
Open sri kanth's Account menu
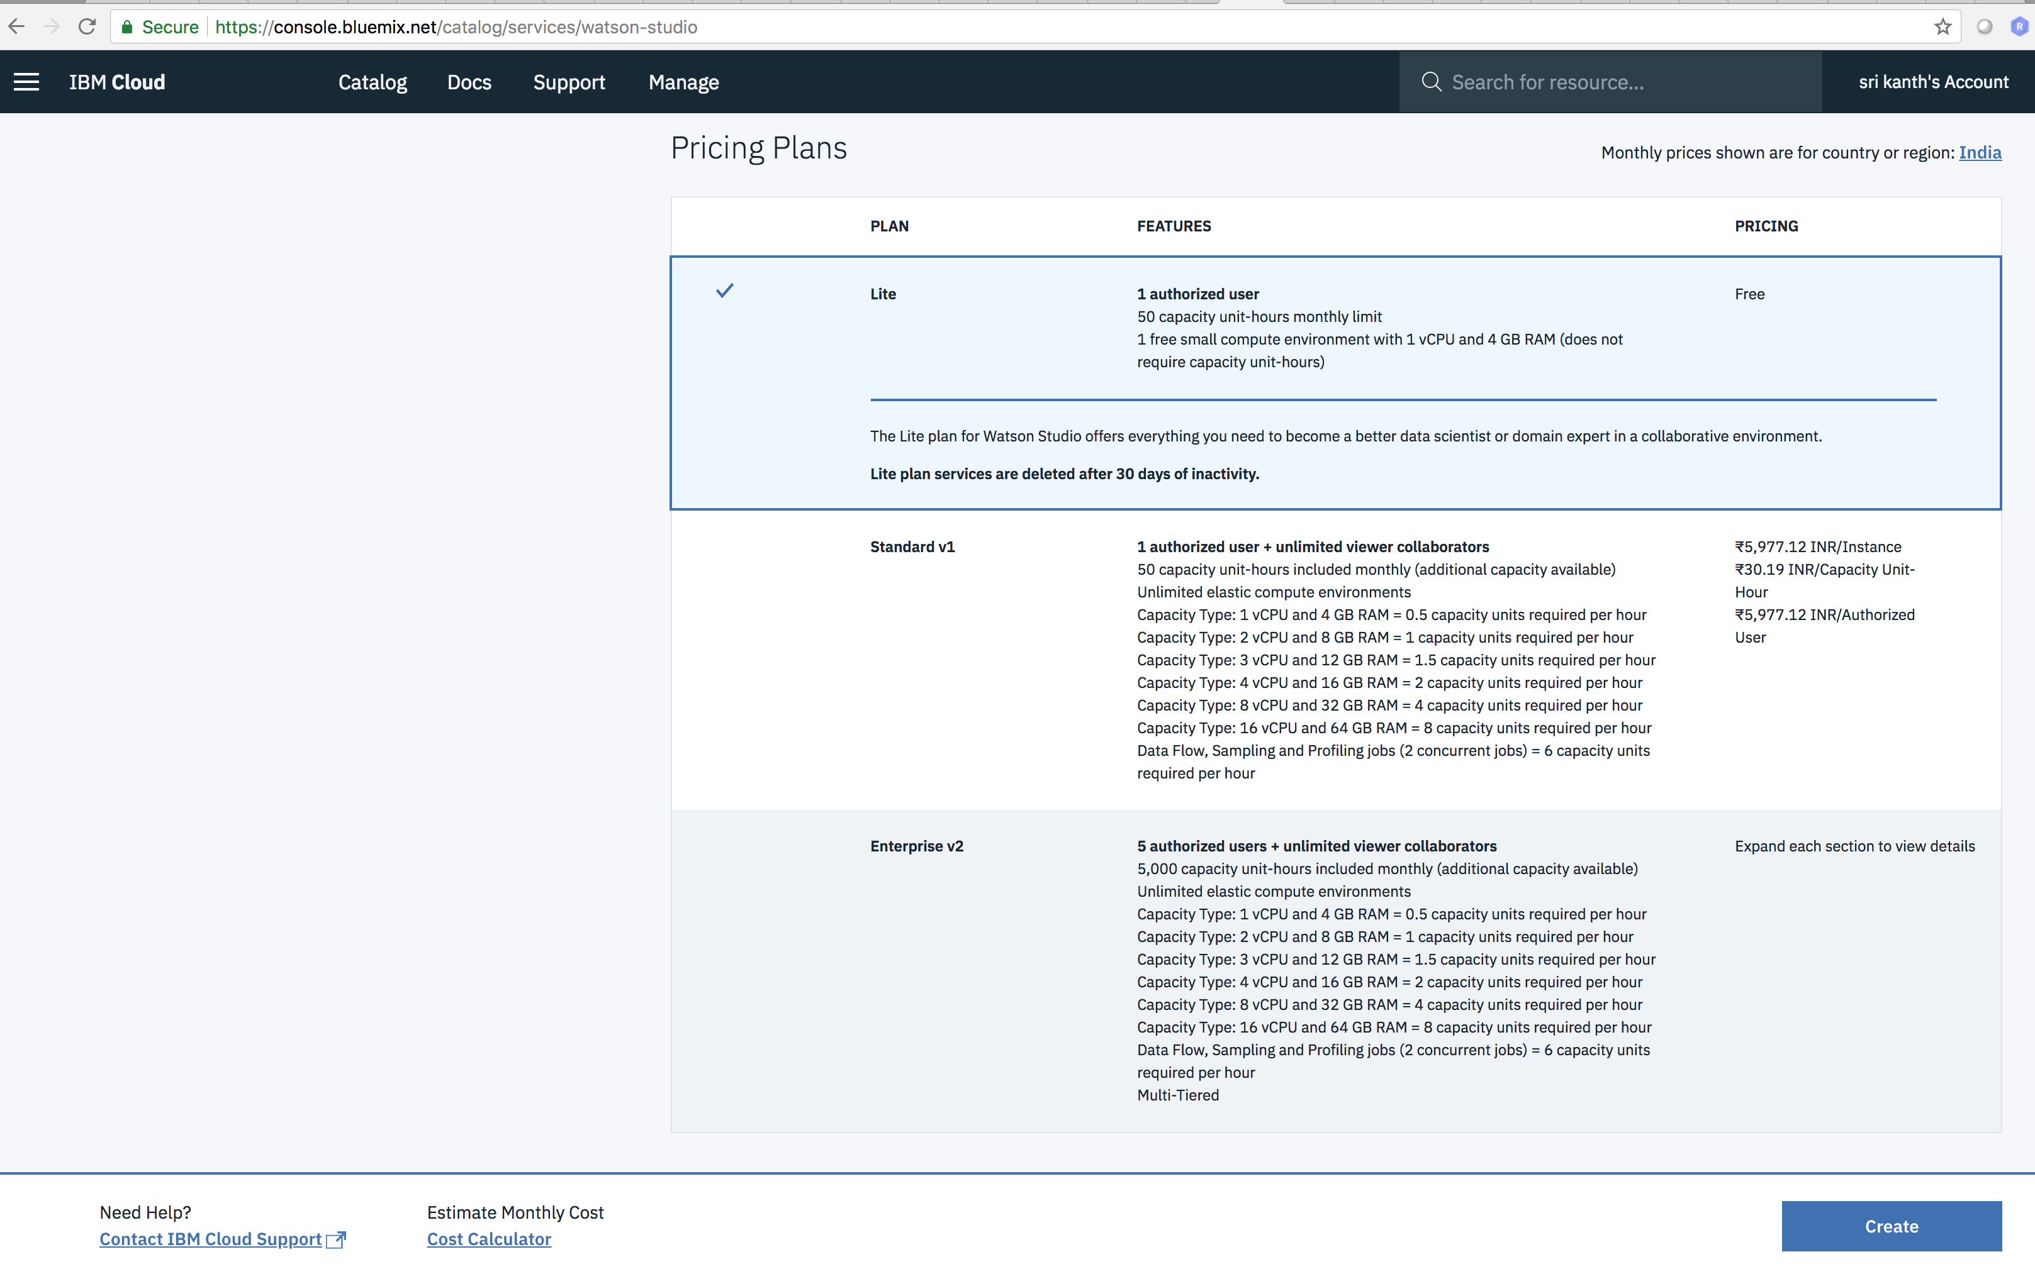(x=1933, y=82)
